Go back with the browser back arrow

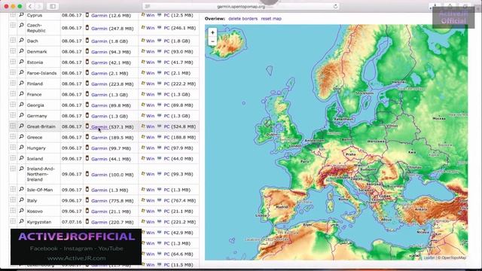pyautogui.click(x=30, y=6)
